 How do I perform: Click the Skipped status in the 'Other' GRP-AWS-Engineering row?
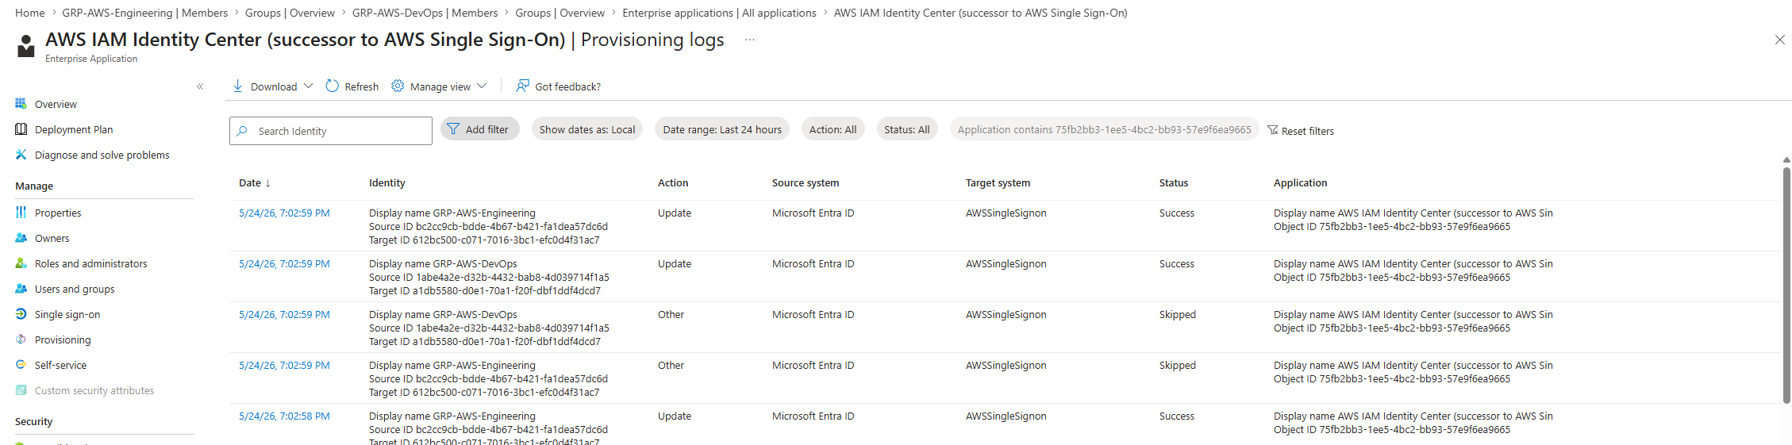click(x=1178, y=365)
